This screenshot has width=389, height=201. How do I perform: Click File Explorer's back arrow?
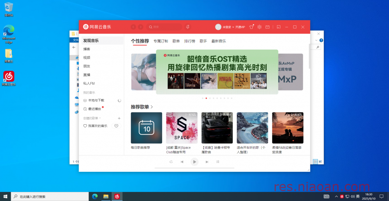point(74,47)
